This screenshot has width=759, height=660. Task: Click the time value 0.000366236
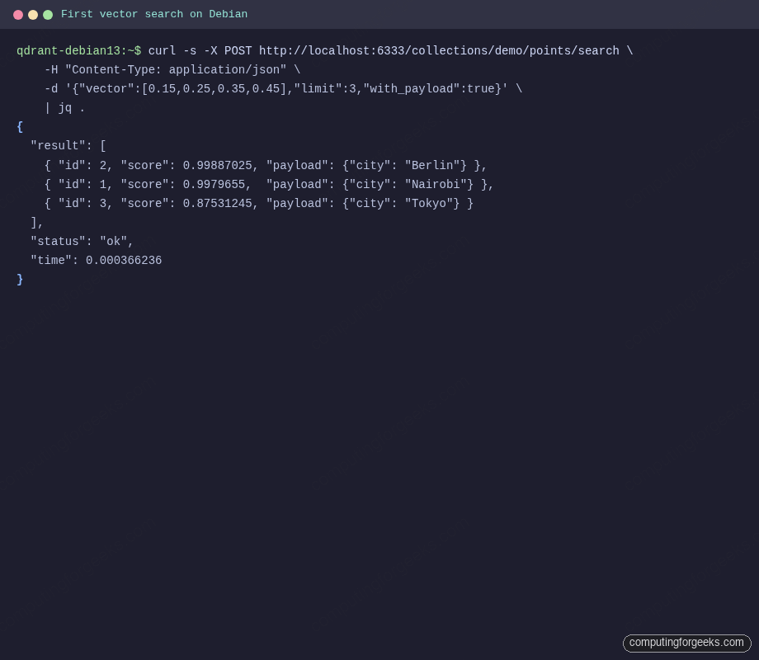tap(124, 261)
